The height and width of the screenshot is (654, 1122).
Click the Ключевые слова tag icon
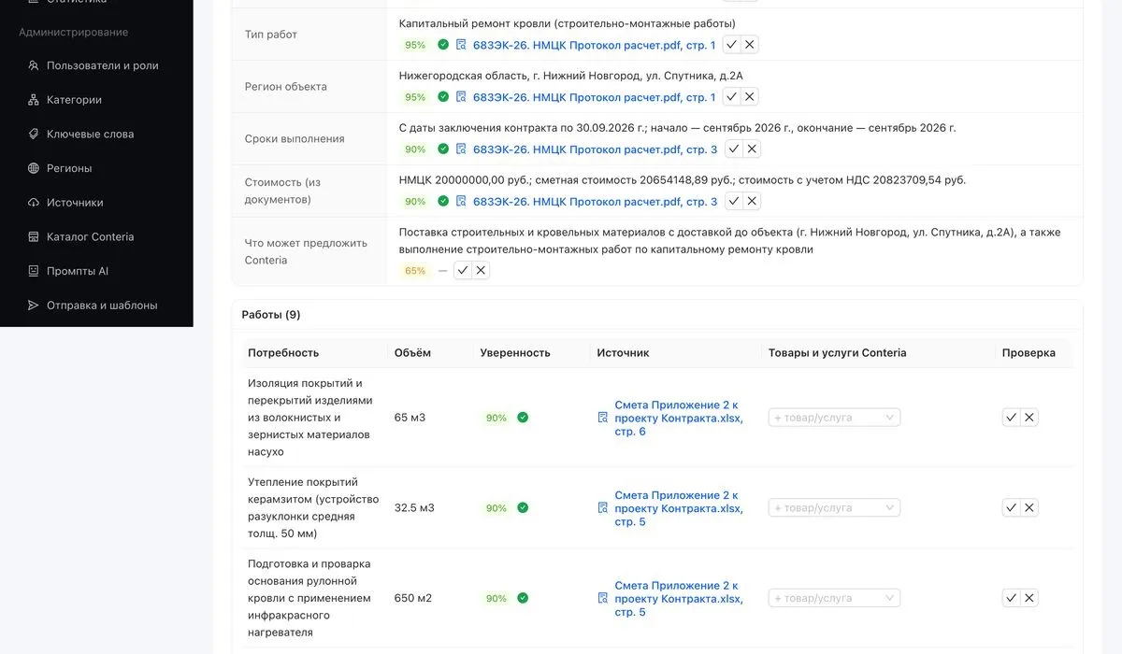pos(34,134)
